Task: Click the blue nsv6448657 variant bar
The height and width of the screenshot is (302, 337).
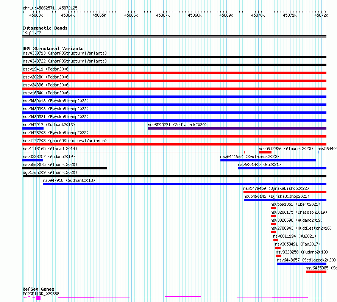Action: pyautogui.click(x=302, y=264)
